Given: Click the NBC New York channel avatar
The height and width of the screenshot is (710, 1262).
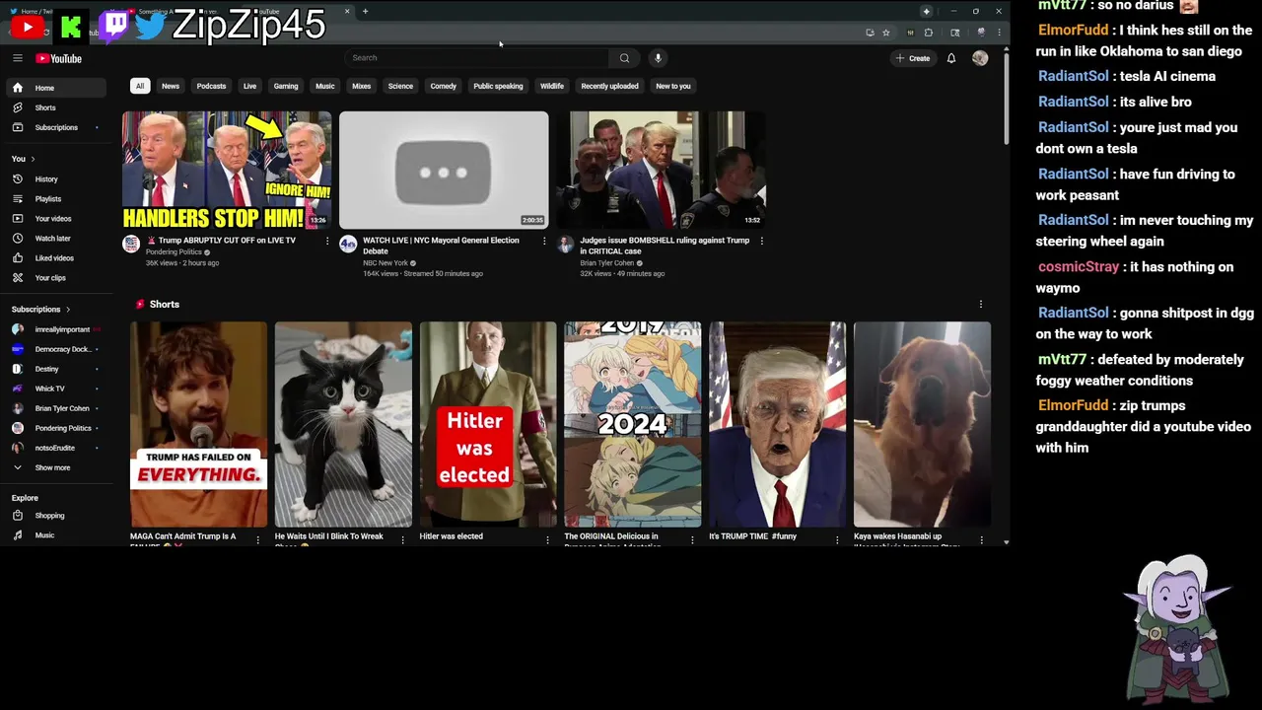Looking at the screenshot, I should 348,244.
